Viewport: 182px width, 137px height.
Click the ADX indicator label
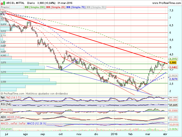(3, 117)
